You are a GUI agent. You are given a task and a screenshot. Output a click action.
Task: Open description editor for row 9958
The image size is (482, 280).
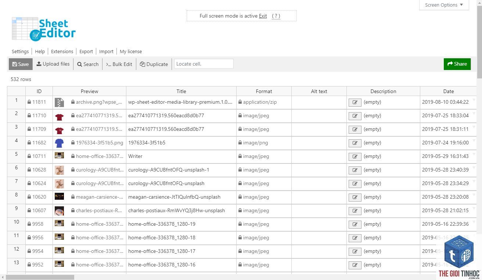click(355, 225)
